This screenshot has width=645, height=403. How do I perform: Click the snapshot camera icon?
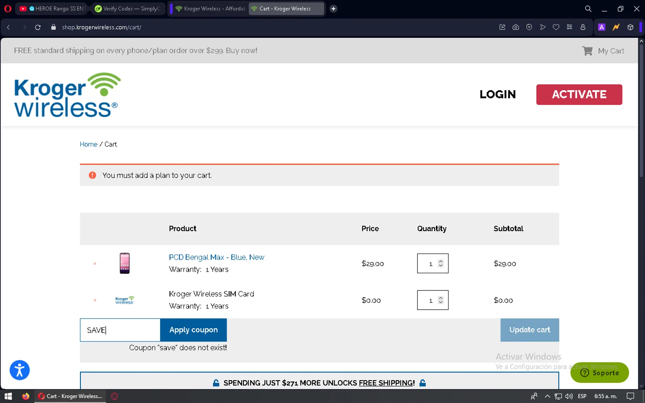(516, 27)
